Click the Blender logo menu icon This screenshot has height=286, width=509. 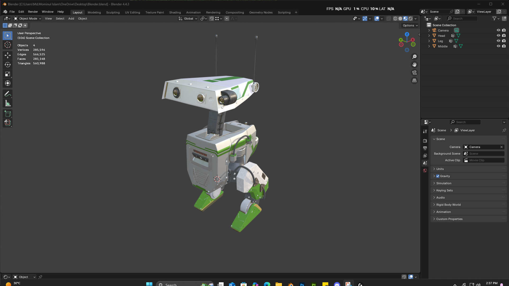click(5, 12)
